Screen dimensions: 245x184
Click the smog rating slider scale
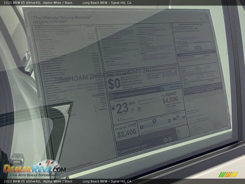pyautogui.click(x=179, y=118)
